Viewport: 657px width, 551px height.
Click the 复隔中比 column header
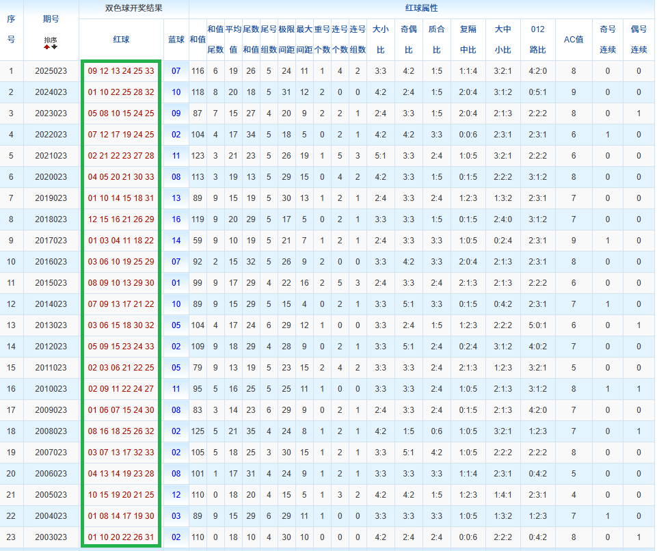(468, 40)
